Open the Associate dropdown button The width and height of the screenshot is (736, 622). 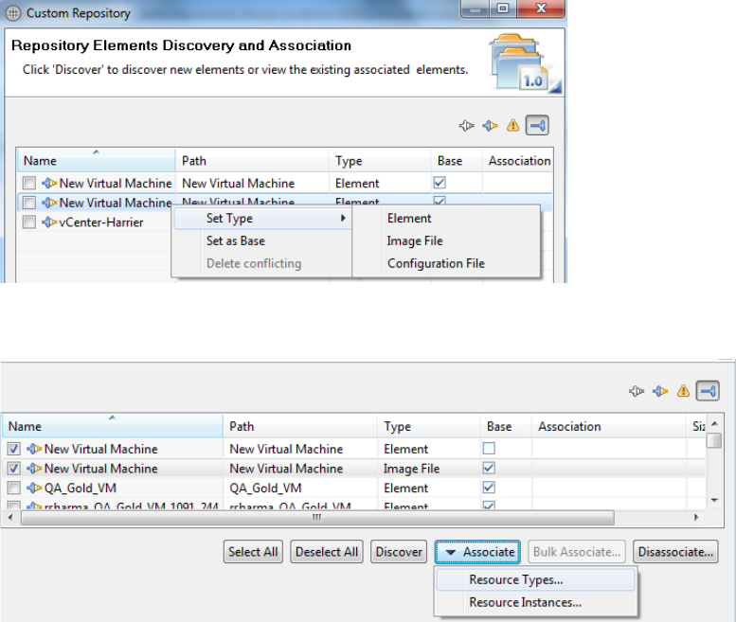(x=477, y=552)
